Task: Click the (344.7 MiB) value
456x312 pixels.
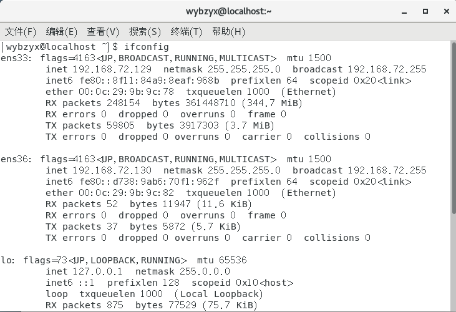Action: (272, 103)
